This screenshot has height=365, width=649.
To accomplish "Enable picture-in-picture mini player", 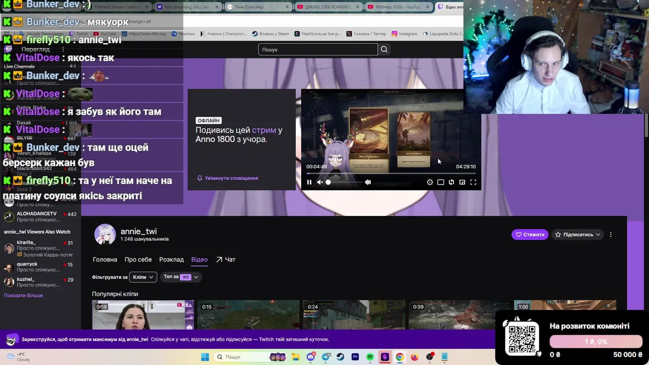I will coord(462,182).
